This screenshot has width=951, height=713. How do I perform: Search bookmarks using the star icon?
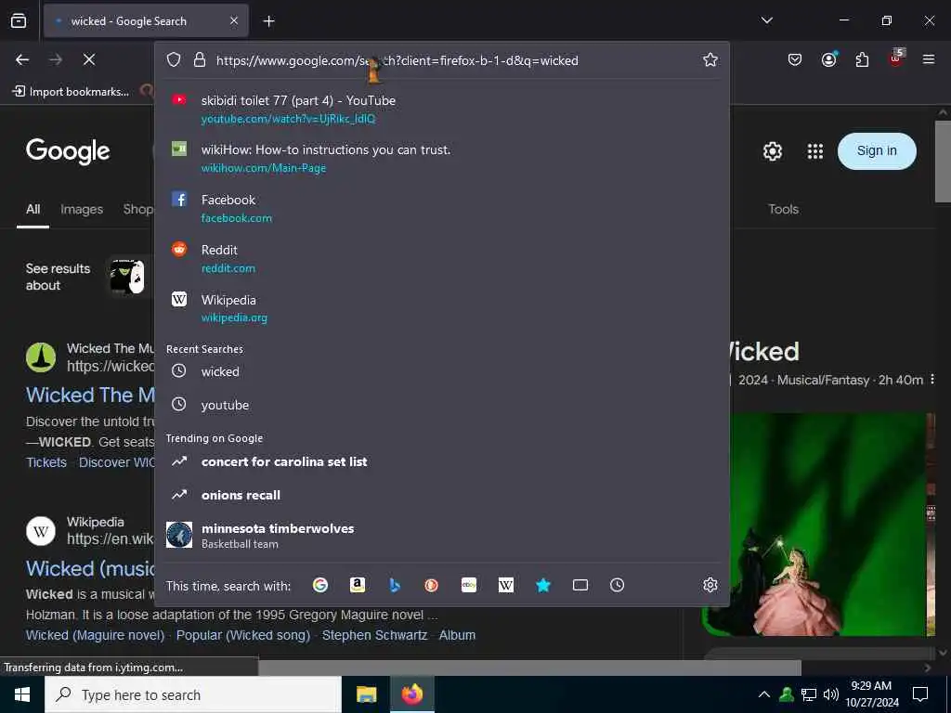click(542, 585)
